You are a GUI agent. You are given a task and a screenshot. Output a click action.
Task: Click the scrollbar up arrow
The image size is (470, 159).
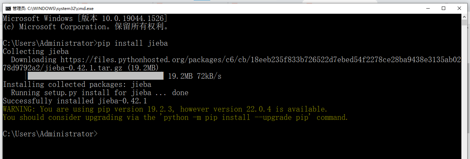[x=464, y=17]
